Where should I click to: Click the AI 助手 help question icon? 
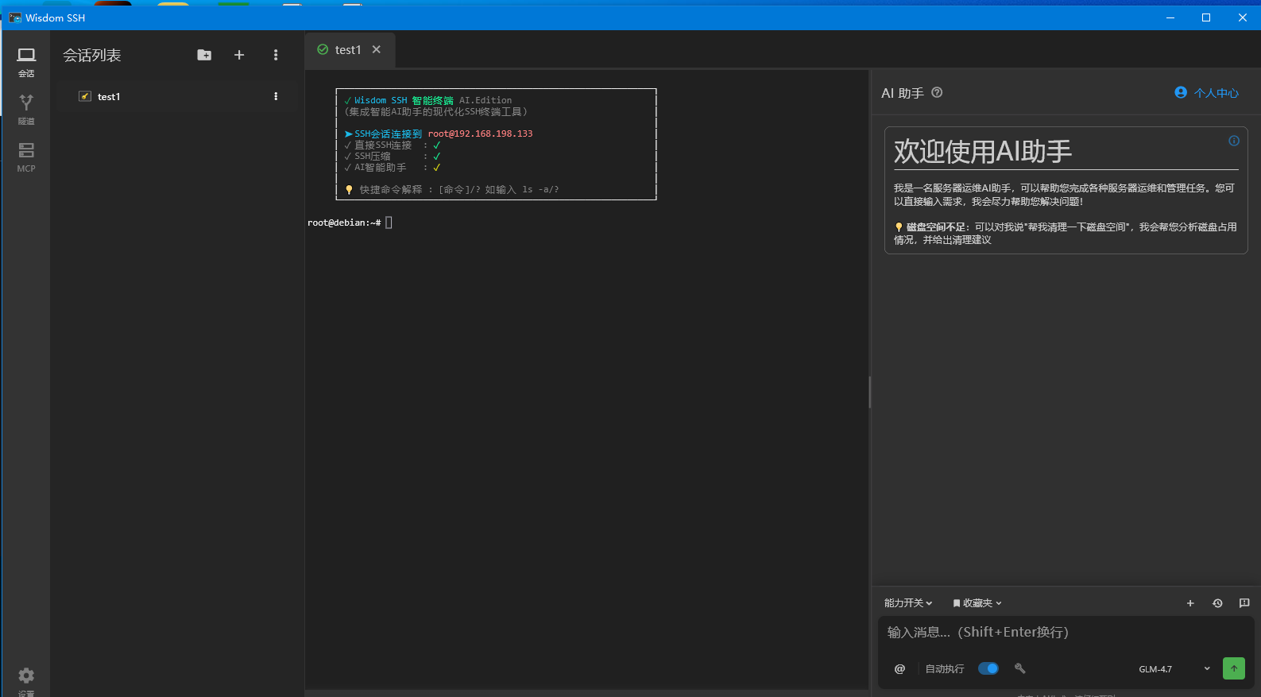(937, 92)
